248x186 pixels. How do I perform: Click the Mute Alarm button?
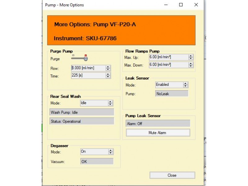click(158, 133)
